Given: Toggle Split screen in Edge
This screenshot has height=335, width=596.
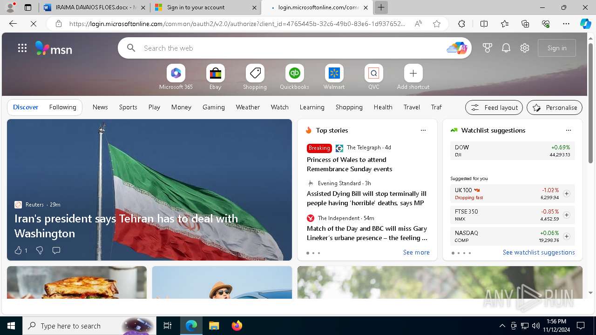Looking at the screenshot, I should coord(484,24).
